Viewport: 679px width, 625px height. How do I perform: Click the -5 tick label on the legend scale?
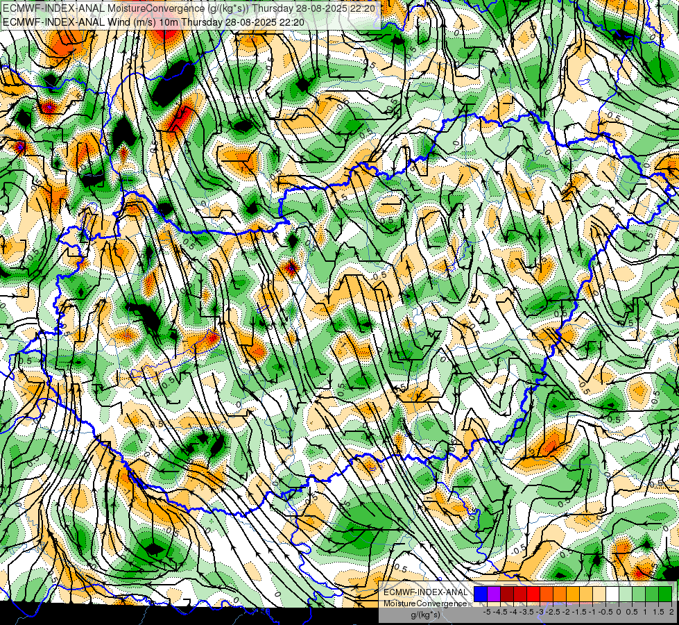point(487,612)
